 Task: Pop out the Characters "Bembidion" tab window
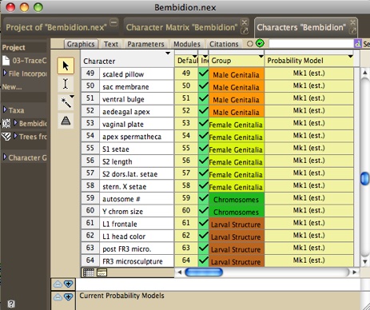[x=352, y=31]
